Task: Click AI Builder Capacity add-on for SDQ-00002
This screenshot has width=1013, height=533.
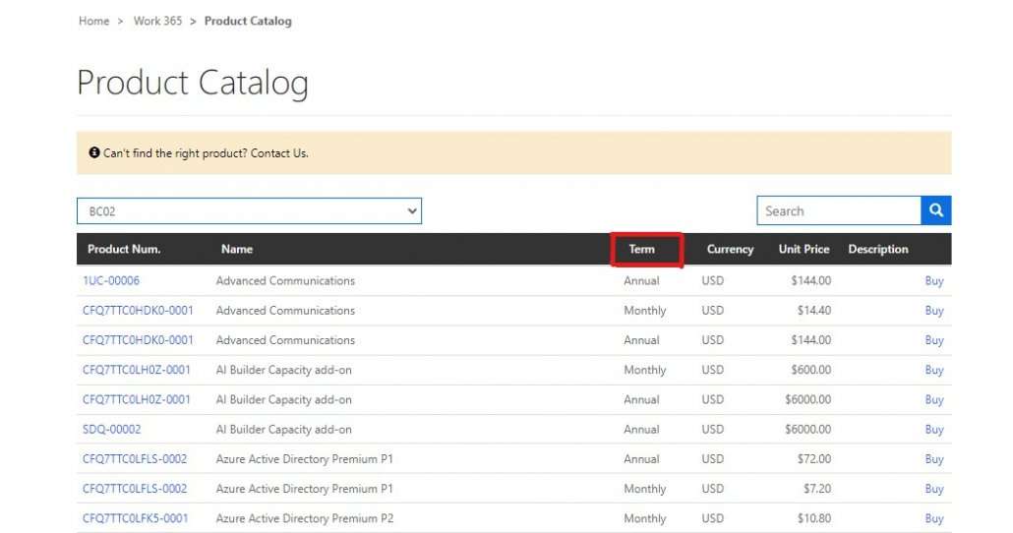Action: pyautogui.click(x=283, y=429)
